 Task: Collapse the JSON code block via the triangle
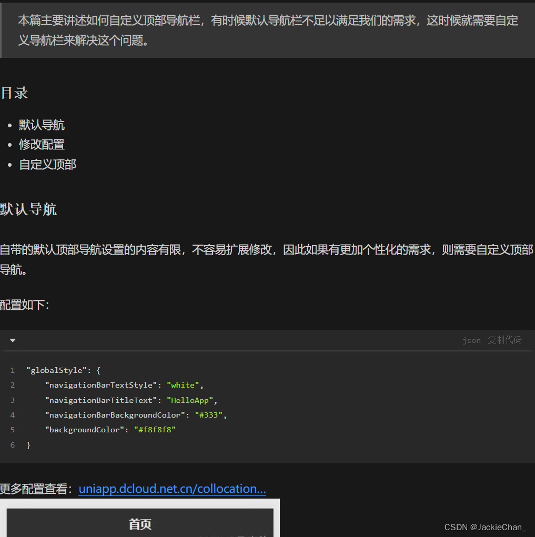tap(12, 340)
